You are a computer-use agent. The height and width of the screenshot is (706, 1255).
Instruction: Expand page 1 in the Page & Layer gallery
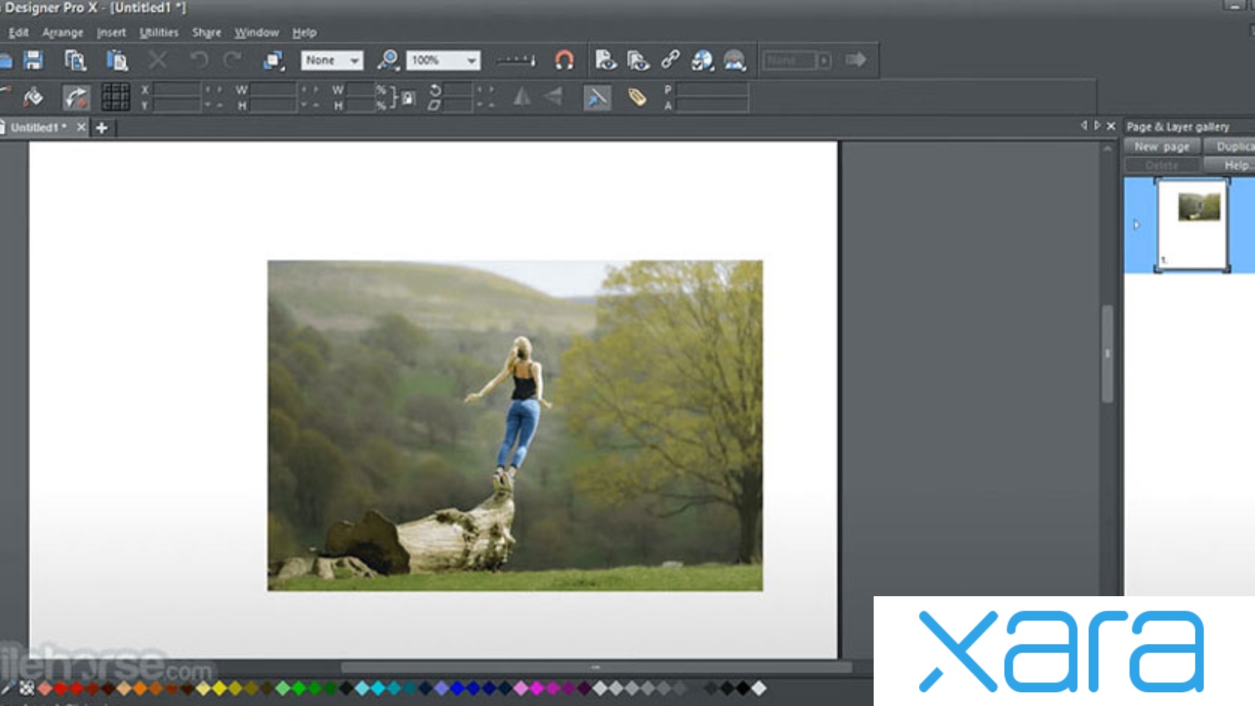(x=1136, y=224)
